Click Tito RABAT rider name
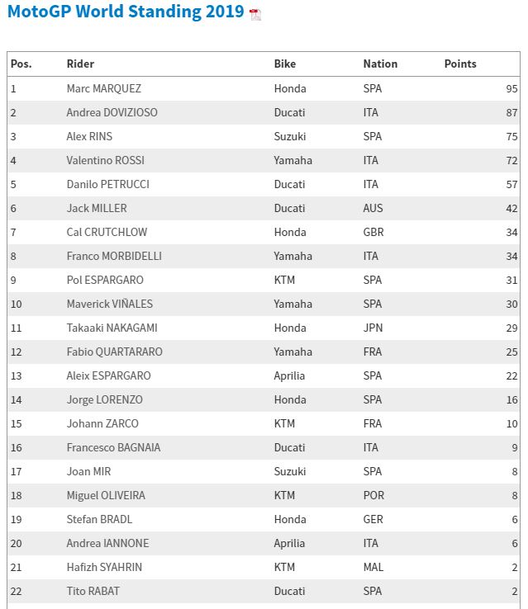 point(93,591)
